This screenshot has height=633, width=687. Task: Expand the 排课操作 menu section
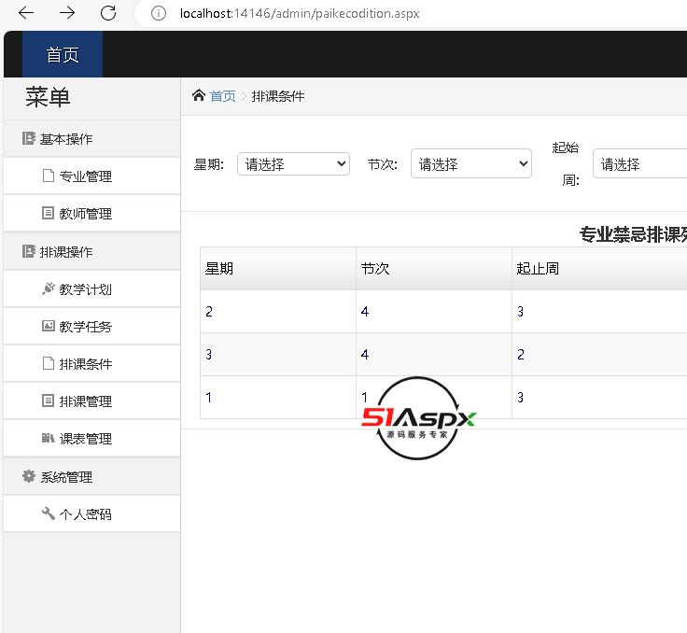coord(65,252)
